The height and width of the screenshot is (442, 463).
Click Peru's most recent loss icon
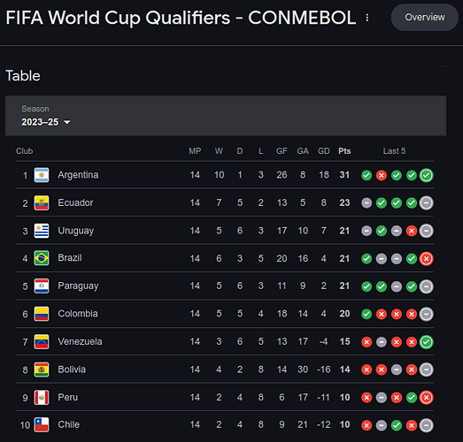[427, 398]
